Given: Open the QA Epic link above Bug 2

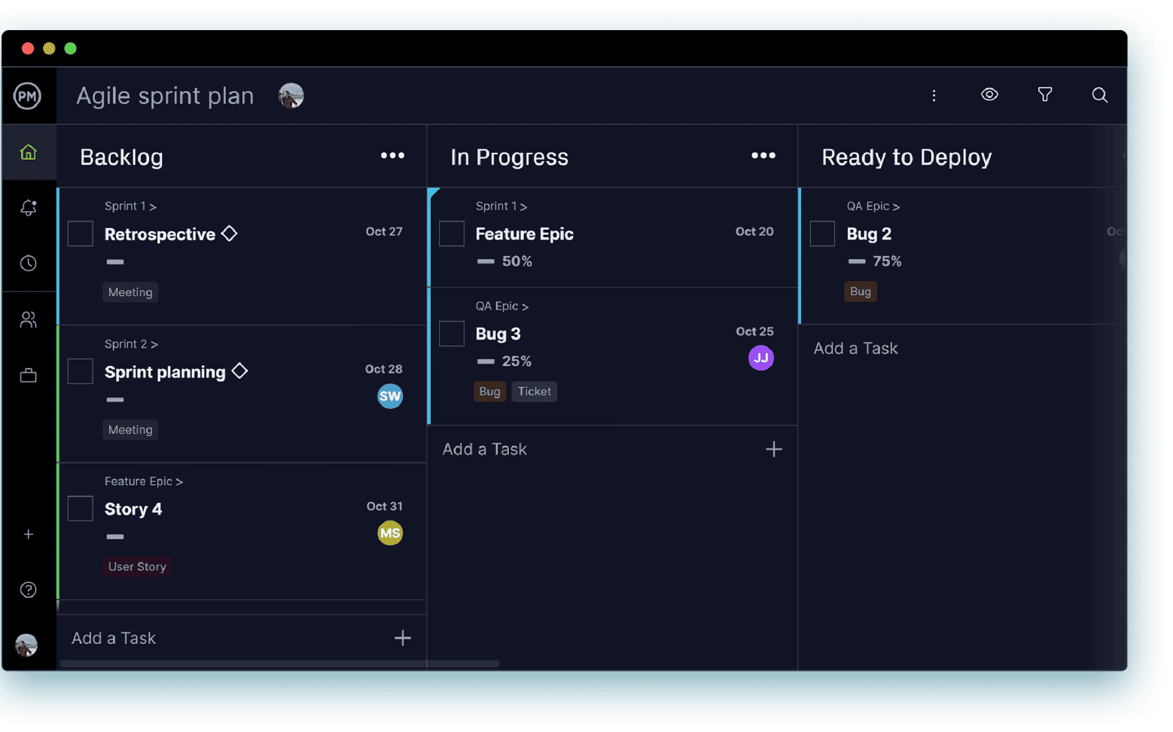Looking at the screenshot, I should (872, 206).
